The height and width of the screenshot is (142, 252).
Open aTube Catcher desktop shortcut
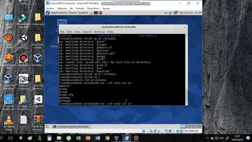coord(9,41)
